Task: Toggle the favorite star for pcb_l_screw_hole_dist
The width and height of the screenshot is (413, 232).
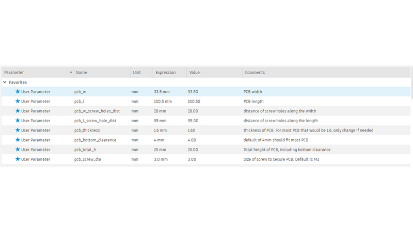Action: [18, 121]
